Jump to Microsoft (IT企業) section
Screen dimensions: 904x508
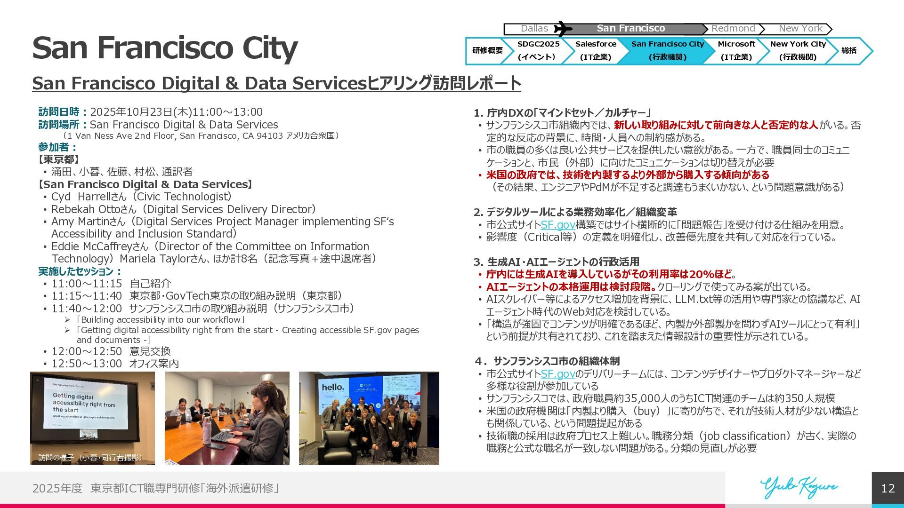pyautogui.click(x=736, y=50)
